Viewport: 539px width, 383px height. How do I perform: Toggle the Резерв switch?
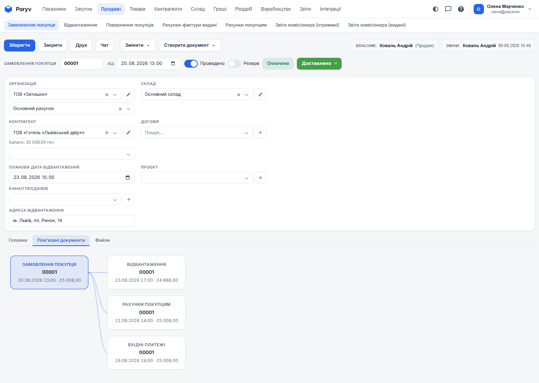click(x=235, y=64)
